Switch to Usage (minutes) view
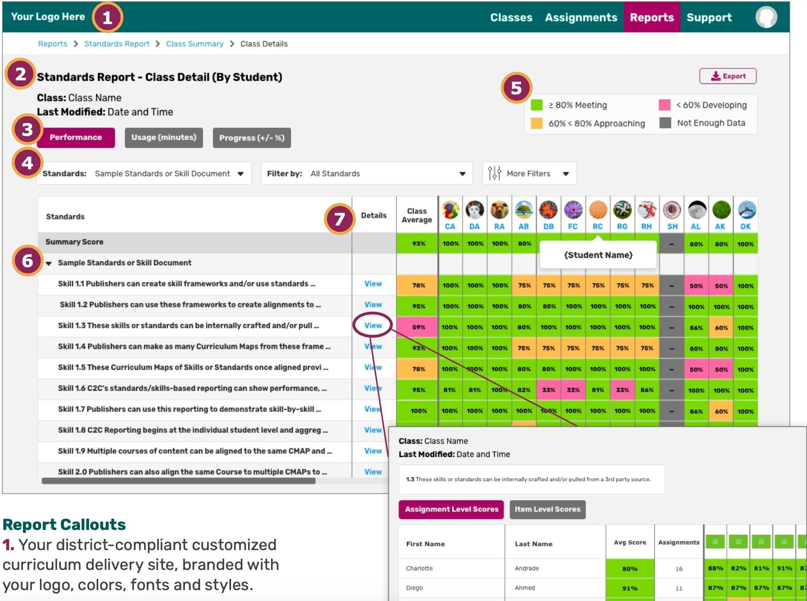807x601 pixels. pos(163,137)
